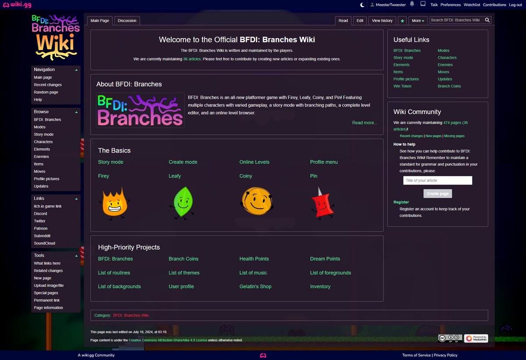526x360 pixels.
Task: Click the wiki.gg logo in the top bar
Action: pyautogui.click(x=17, y=4)
